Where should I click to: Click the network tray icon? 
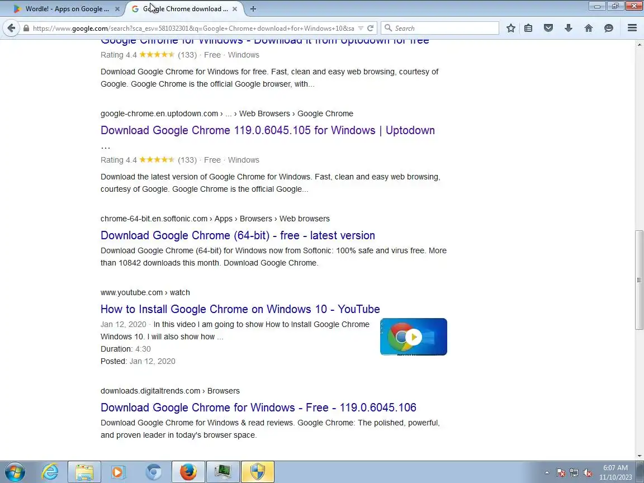(x=574, y=473)
